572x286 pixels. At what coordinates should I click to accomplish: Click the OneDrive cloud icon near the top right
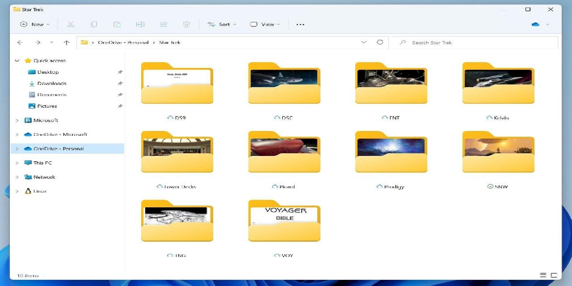pyautogui.click(x=536, y=24)
